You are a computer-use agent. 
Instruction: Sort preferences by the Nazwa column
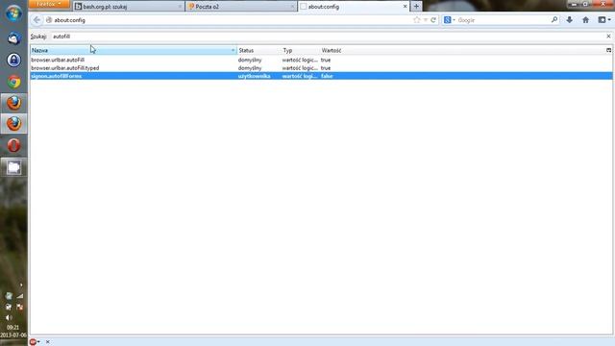click(x=134, y=50)
